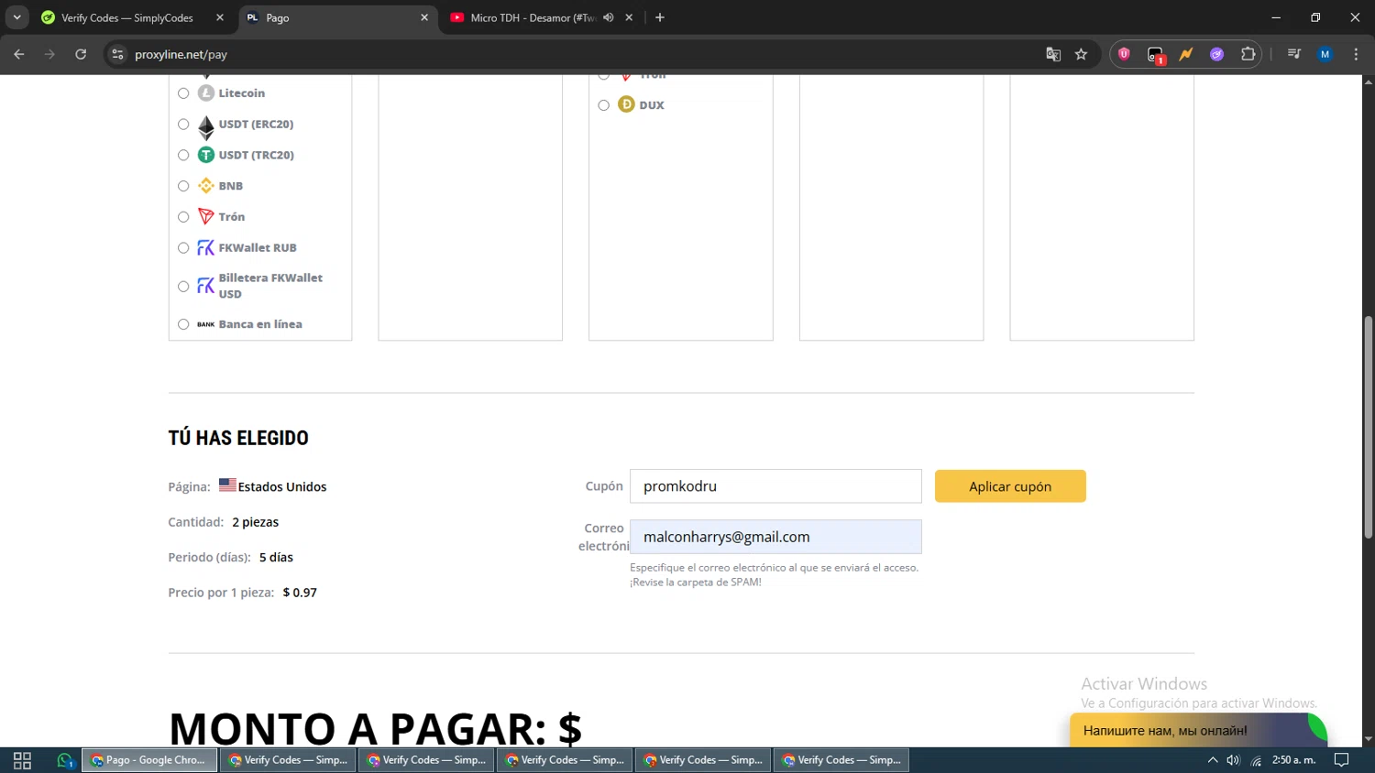1375x773 pixels.
Task: Open the purple circular extension
Action: click(1217, 54)
